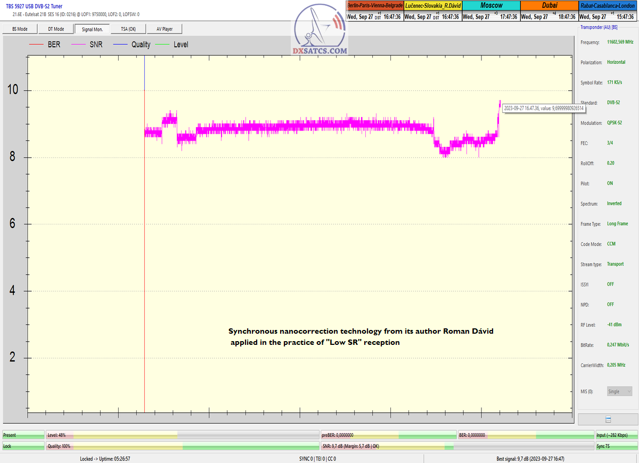This screenshot has height=463, width=639.
Task: Click the DXSATCS.COM satellite dish logo
Action: pos(319,31)
